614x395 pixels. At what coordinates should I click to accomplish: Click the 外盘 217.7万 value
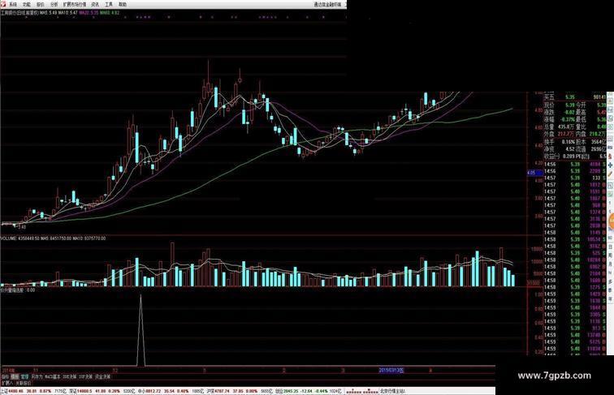pos(567,134)
